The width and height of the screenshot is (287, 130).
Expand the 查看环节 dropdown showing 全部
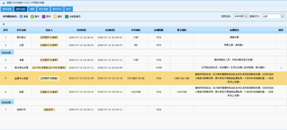[273, 16]
